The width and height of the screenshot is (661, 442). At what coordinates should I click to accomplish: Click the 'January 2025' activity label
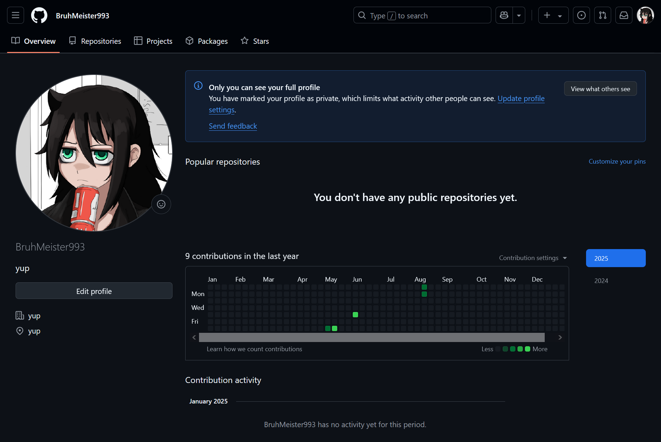pos(208,401)
